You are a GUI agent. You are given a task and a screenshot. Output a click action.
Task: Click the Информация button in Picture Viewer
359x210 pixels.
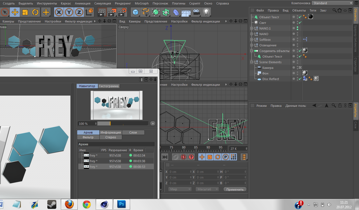coord(111,132)
